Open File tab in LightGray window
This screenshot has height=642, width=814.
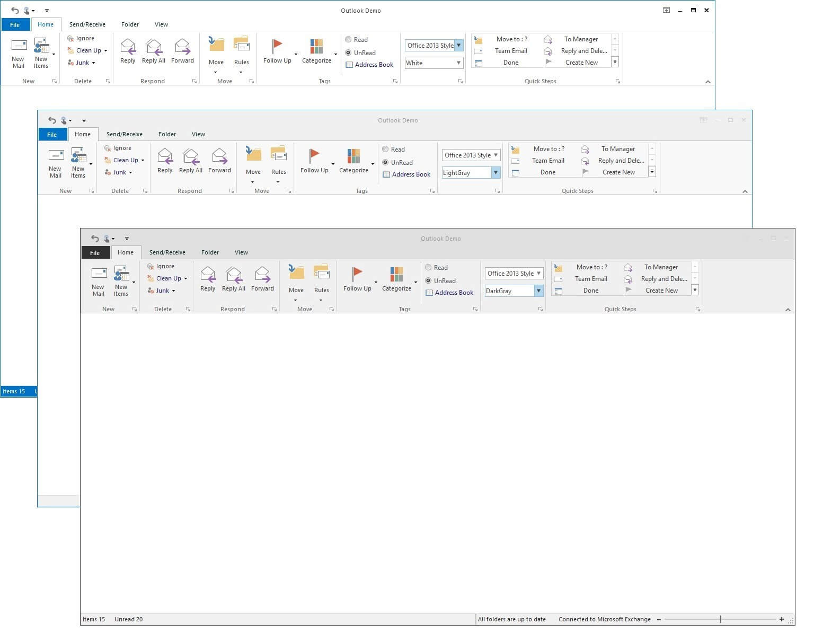click(52, 135)
